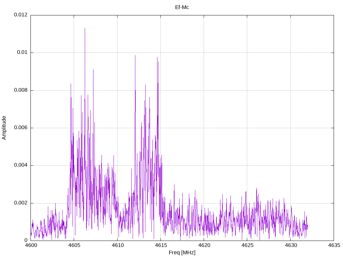Click the 4625 x-axis tick label
343x257 pixels.
(x=247, y=245)
